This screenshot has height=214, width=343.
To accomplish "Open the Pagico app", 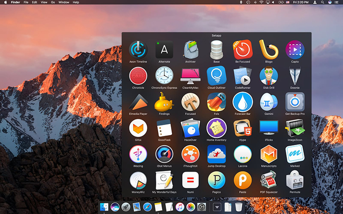I will [x=217, y=180].
